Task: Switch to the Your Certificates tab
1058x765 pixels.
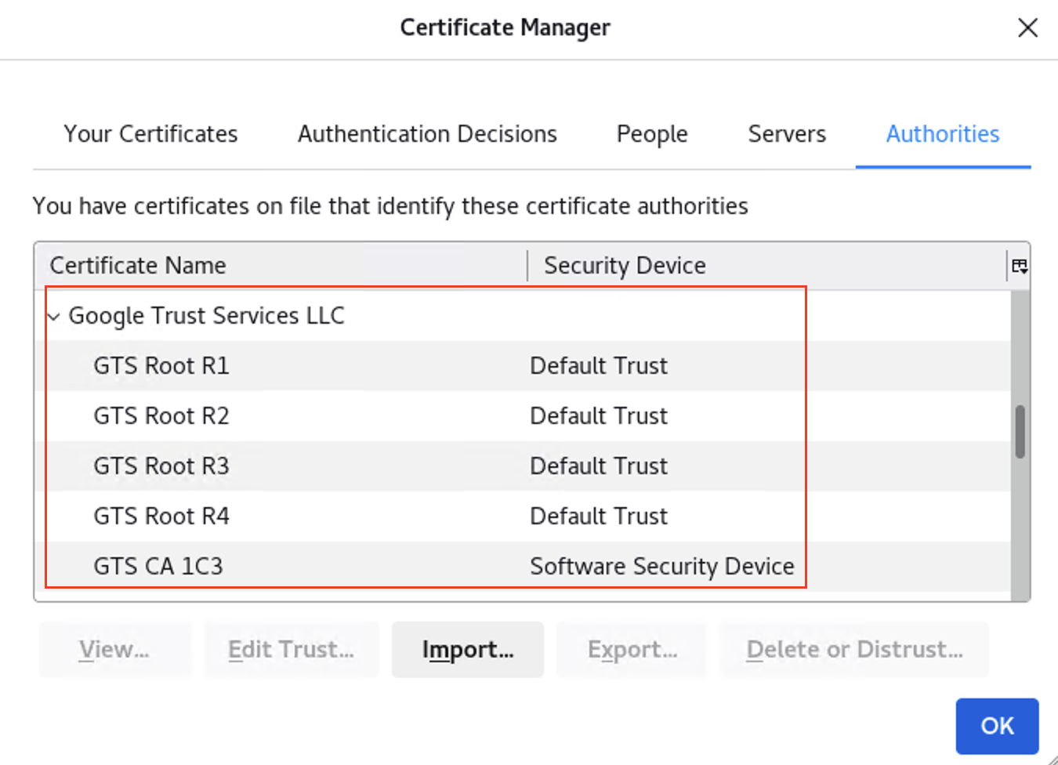Action: (x=150, y=134)
